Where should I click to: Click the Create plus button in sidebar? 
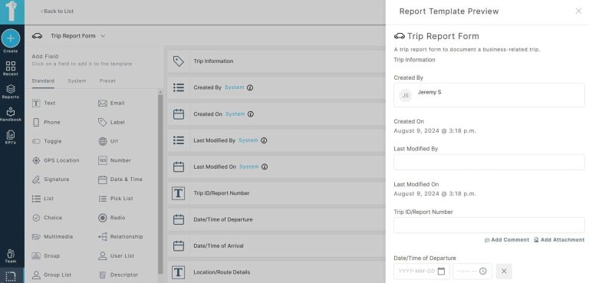coord(11,38)
